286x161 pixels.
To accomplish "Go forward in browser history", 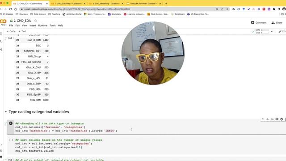I will click(5, 9).
